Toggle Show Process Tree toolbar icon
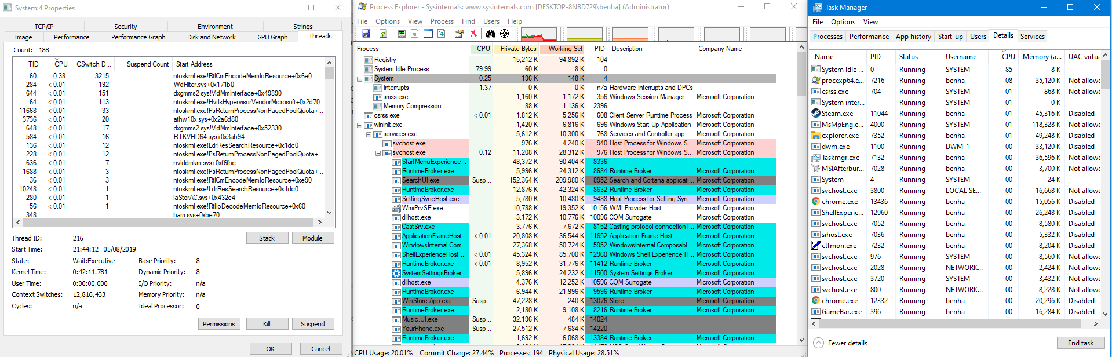Screen dimensions: 1112x357 415,33
